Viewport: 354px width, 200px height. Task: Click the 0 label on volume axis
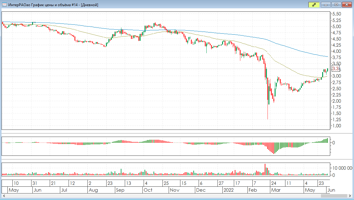pos(334,175)
